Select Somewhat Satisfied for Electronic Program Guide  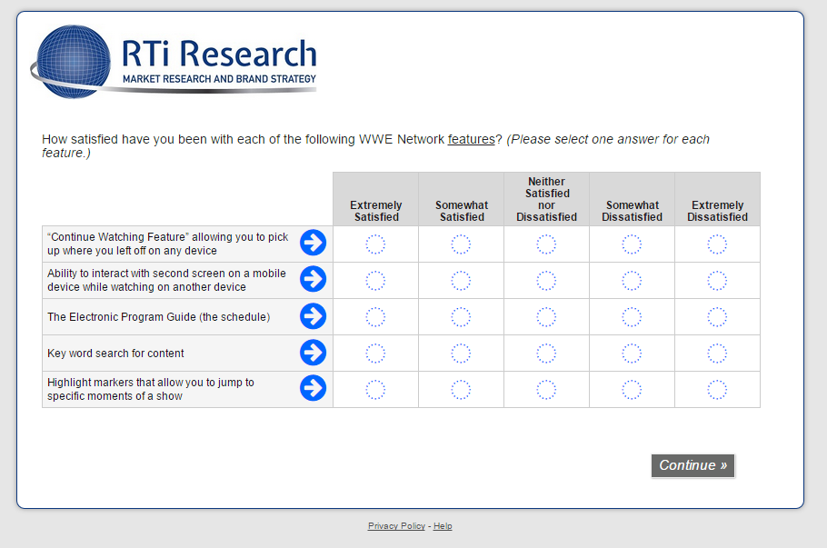pyautogui.click(x=461, y=317)
